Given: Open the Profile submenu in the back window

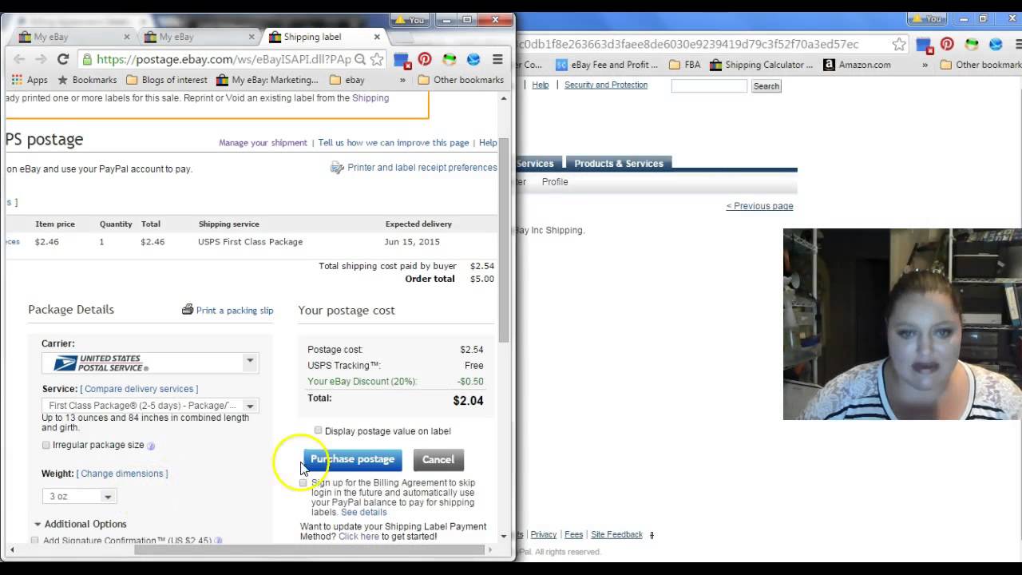Looking at the screenshot, I should (x=555, y=182).
